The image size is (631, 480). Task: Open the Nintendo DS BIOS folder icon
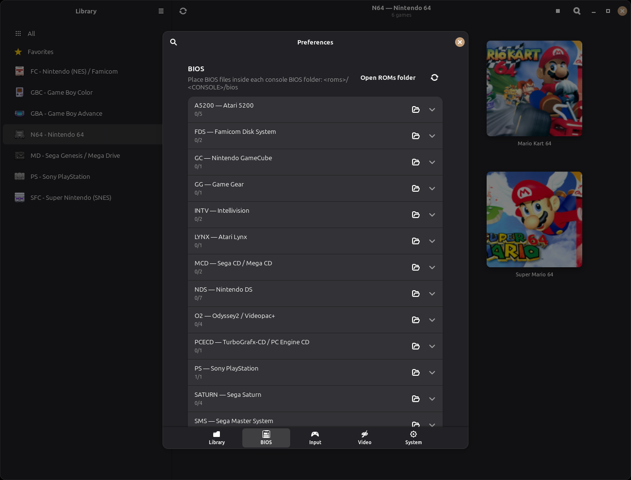[x=416, y=294]
